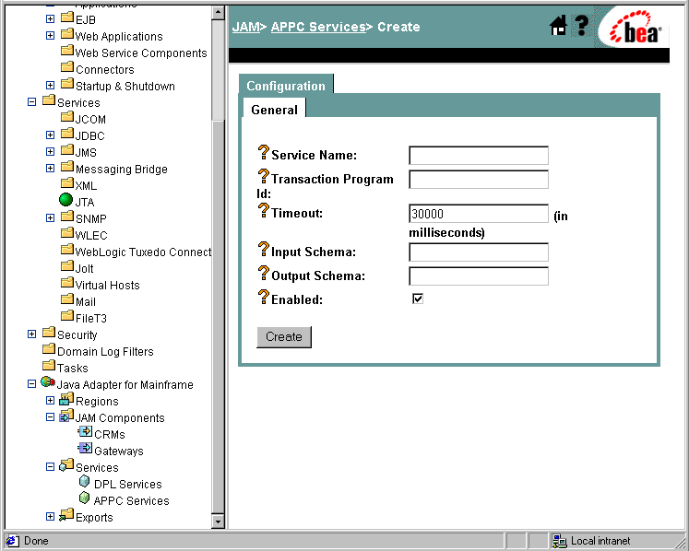The height and width of the screenshot is (551, 689).
Task: Expand the Messaging Bridge node
Action: 50,168
